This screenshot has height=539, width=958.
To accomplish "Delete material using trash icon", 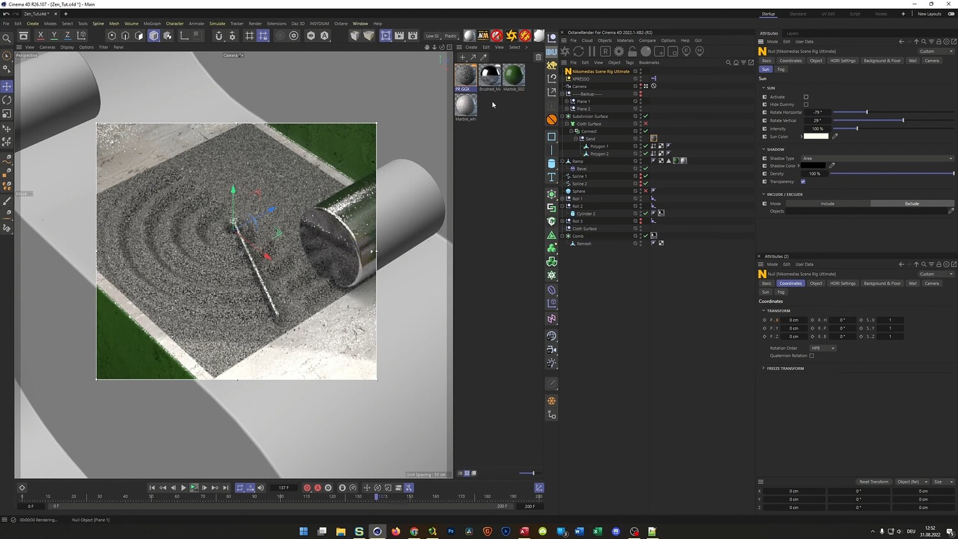I will coord(538,57).
